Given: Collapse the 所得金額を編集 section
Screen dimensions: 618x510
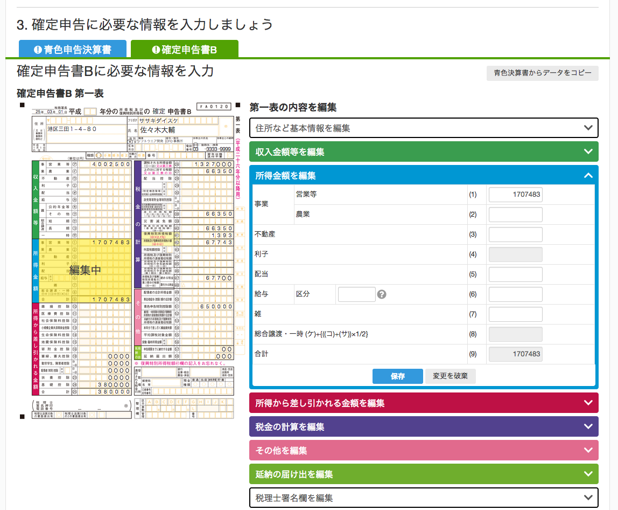Looking at the screenshot, I should 424,175.
